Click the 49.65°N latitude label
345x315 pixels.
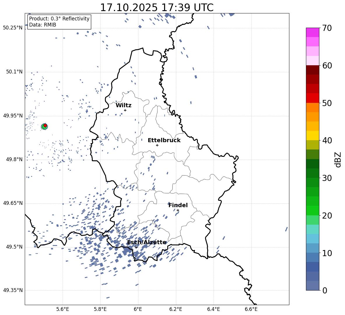click(x=13, y=203)
